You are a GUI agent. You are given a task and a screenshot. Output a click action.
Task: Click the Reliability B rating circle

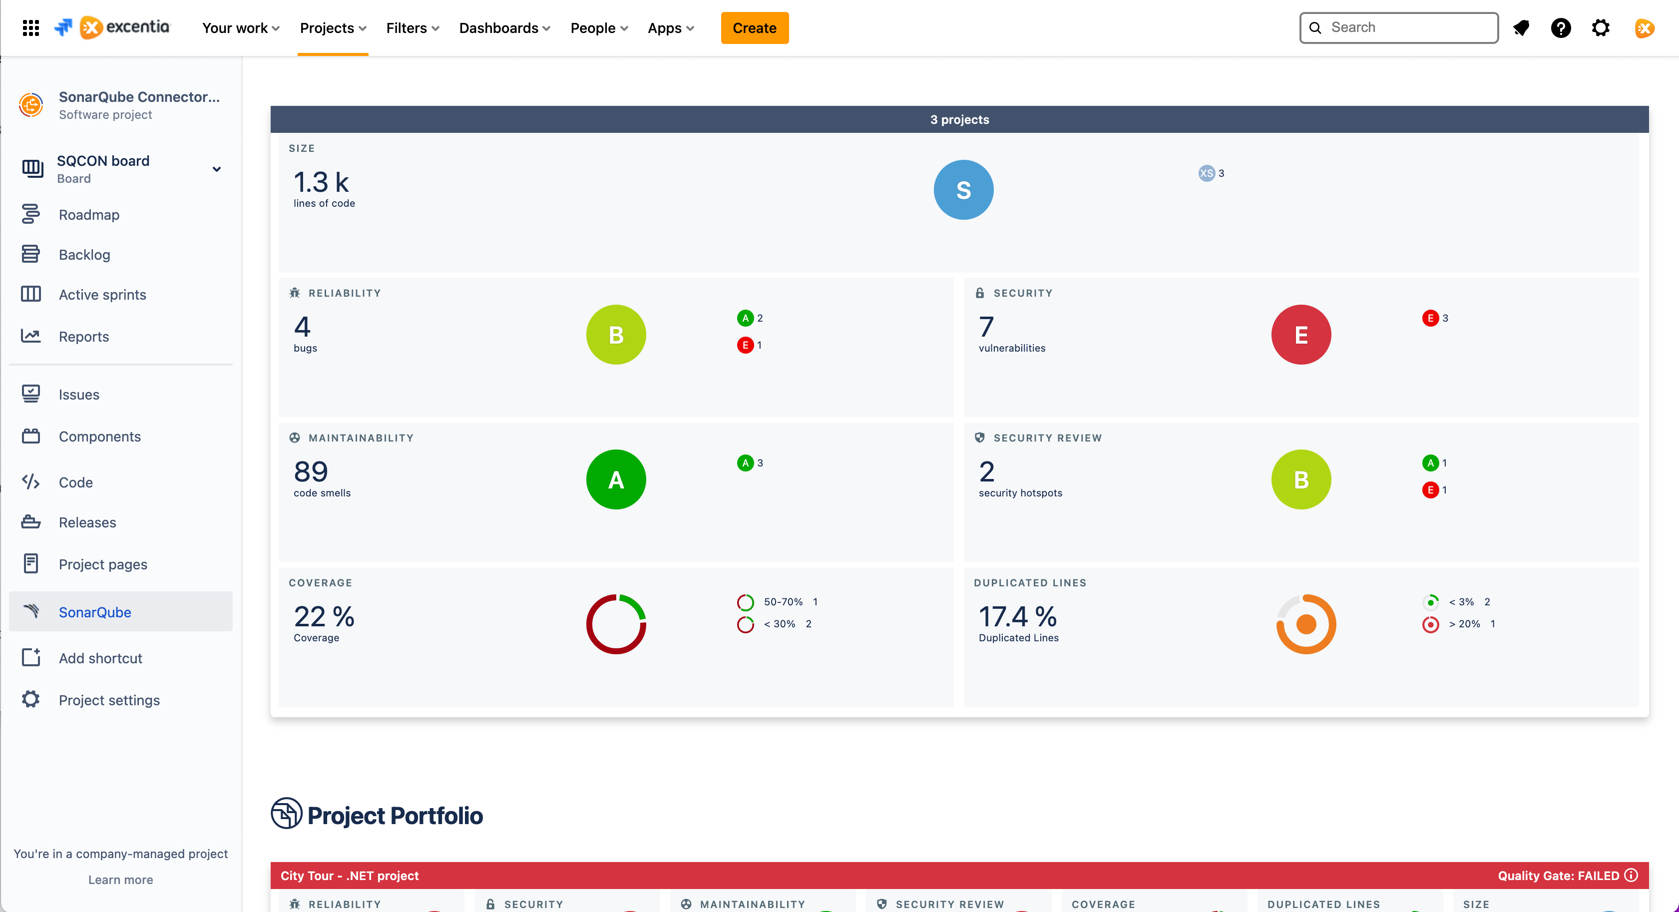(x=616, y=335)
